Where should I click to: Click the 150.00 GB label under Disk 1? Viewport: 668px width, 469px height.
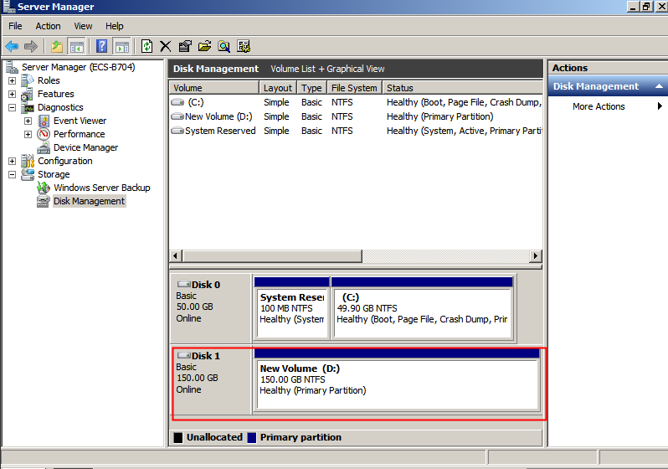coord(198,379)
